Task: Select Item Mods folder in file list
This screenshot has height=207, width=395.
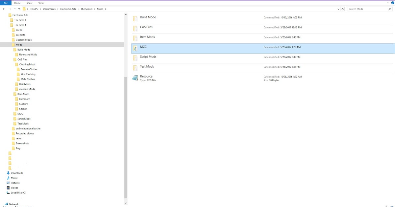Action: [x=263, y=38]
